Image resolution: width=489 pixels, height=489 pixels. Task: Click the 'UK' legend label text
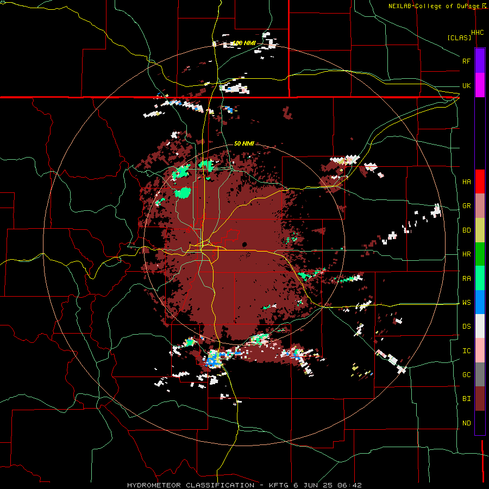(x=466, y=86)
